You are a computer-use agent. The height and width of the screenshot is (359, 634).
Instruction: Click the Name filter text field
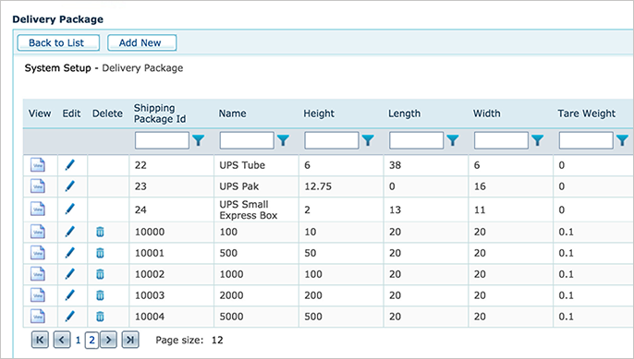(x=247, y=140)
